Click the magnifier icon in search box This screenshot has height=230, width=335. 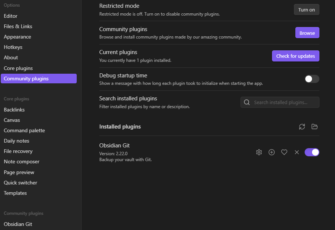[x=247, y=102]
